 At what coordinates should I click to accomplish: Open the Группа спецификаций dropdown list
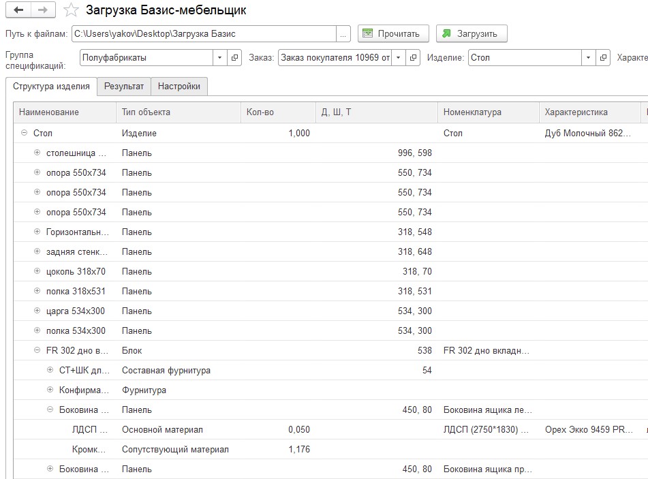219,58
